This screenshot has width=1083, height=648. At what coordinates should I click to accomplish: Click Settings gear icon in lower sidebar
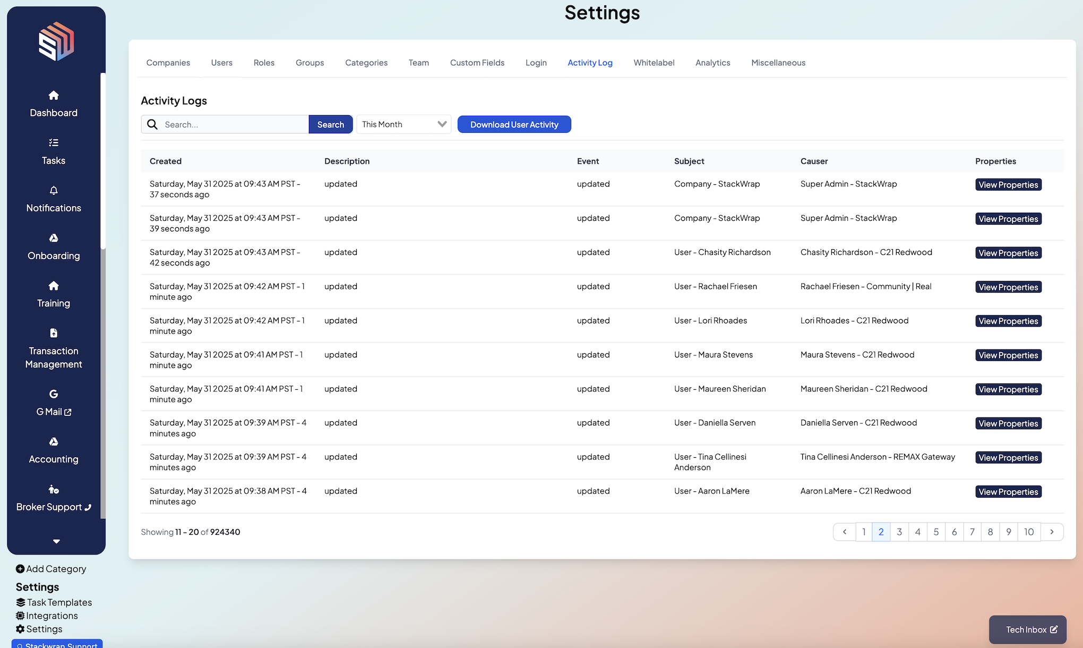20,629
